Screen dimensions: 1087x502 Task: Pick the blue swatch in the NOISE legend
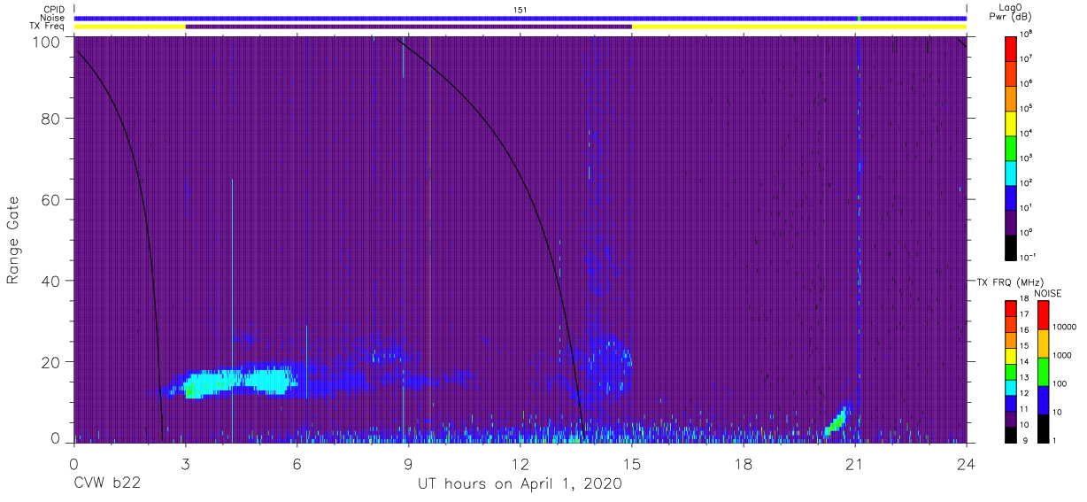[1043, 399]
